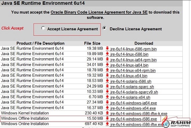Click the download icon for jre-6u14-linux-x64-rpm.bin

click(x=107, y=70)
